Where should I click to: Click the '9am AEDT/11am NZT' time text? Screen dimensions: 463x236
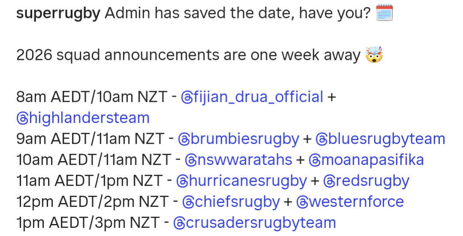click(90, 139)
